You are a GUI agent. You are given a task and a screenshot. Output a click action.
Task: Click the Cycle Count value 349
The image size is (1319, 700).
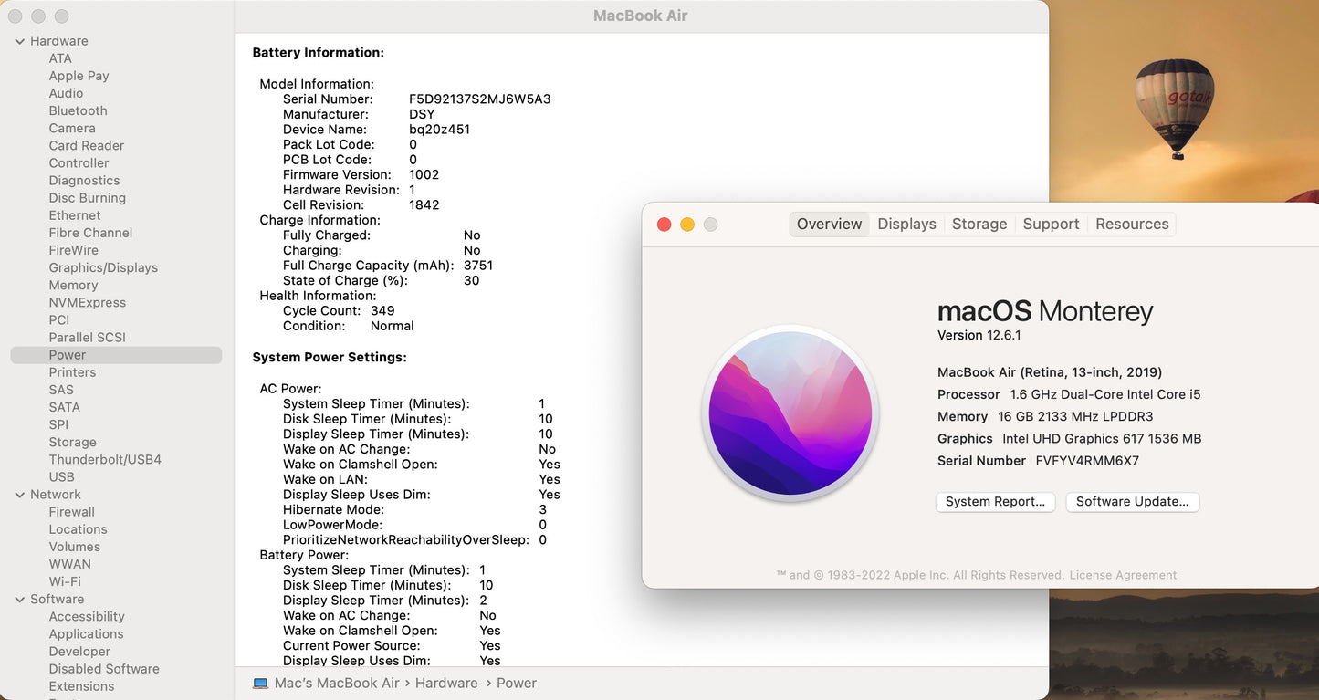coord(382,311)
